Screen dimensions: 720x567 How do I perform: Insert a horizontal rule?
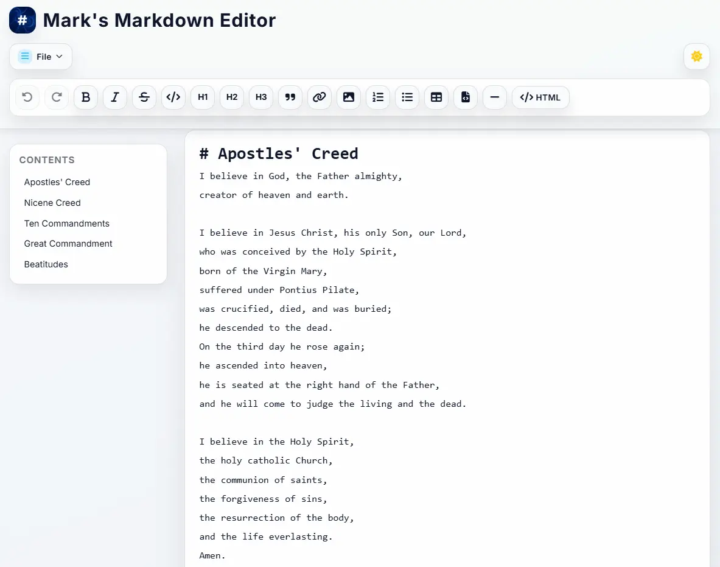[x=494, y=97]
